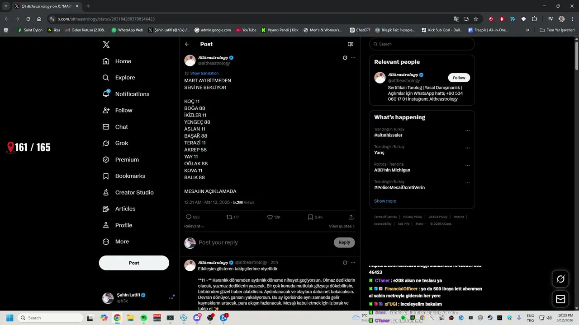Screen dimensions: 579x325
Task: Click the white Post button
Action: tap(134, 263)
